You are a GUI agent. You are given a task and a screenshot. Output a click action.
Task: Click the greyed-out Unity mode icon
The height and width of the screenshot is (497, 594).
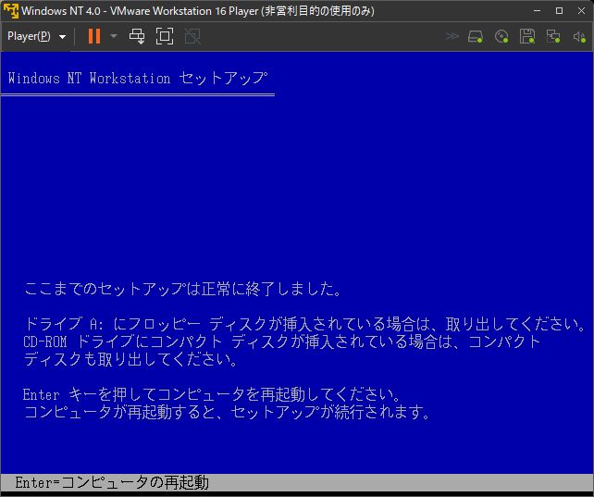pyautogui.click(x=192, y=36)
